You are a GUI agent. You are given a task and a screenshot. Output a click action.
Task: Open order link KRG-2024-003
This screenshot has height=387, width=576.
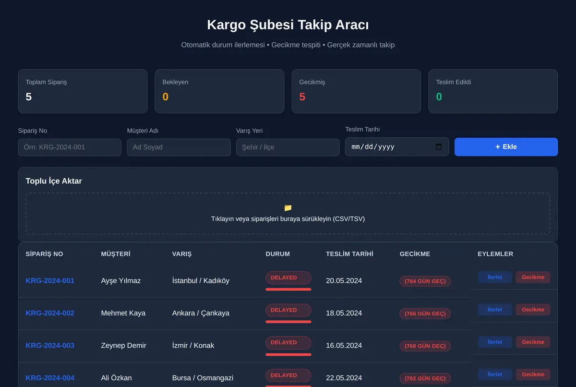[x=50, y=345]
